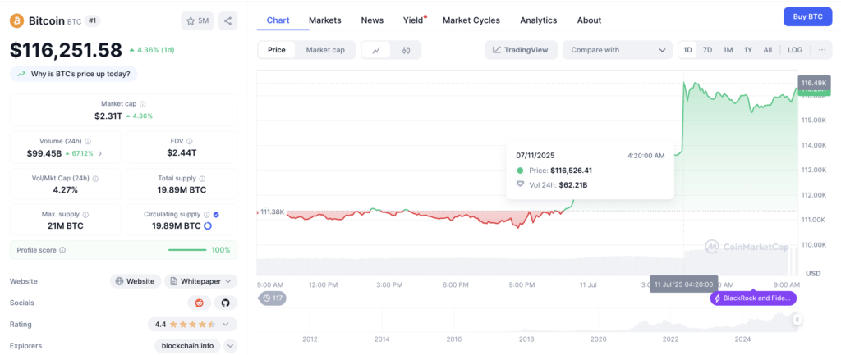Set chart range to 1M
Image resolution: width=841 pixels, height=355 pixels.
click(728, 50)
